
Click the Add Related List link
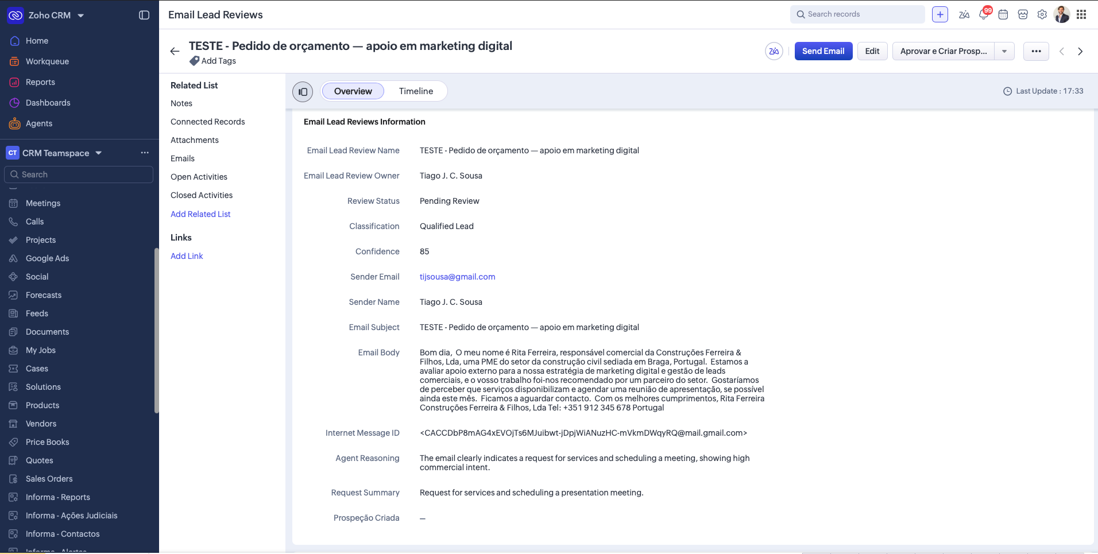click(200, 214)
